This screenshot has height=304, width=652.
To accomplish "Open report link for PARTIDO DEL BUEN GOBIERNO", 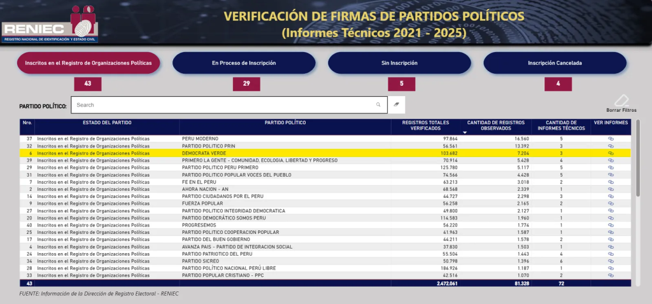I will [x=611, y=240].
